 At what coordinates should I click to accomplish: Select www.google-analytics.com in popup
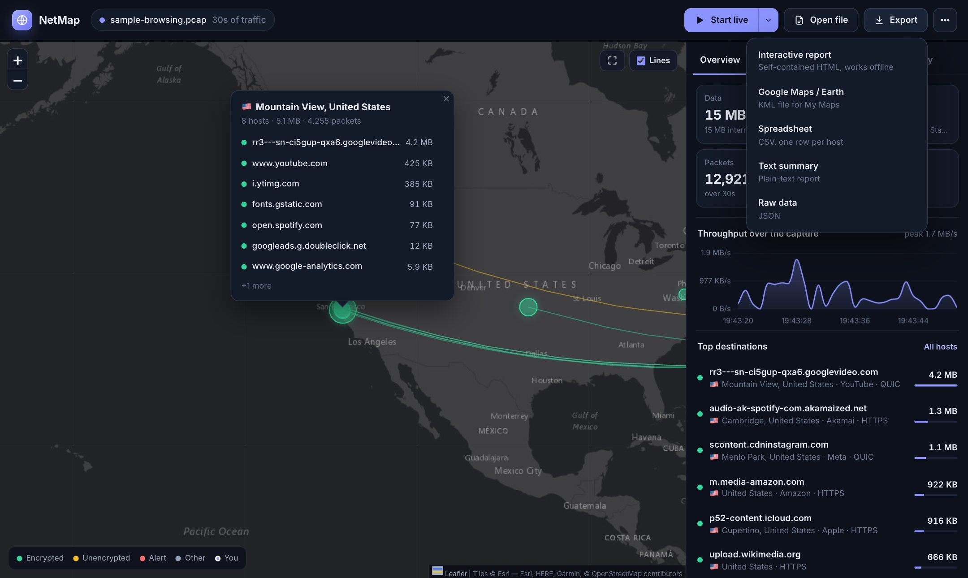pyautogui.click(x=337, y=266)
